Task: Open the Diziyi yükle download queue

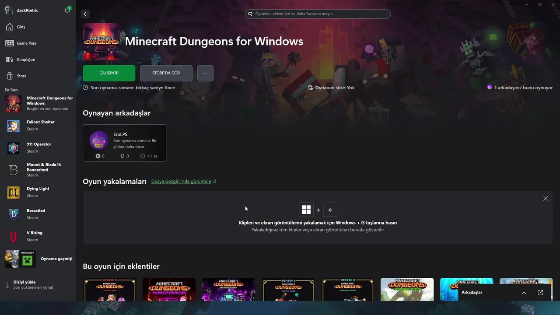Action: click(x=38, y=285)
